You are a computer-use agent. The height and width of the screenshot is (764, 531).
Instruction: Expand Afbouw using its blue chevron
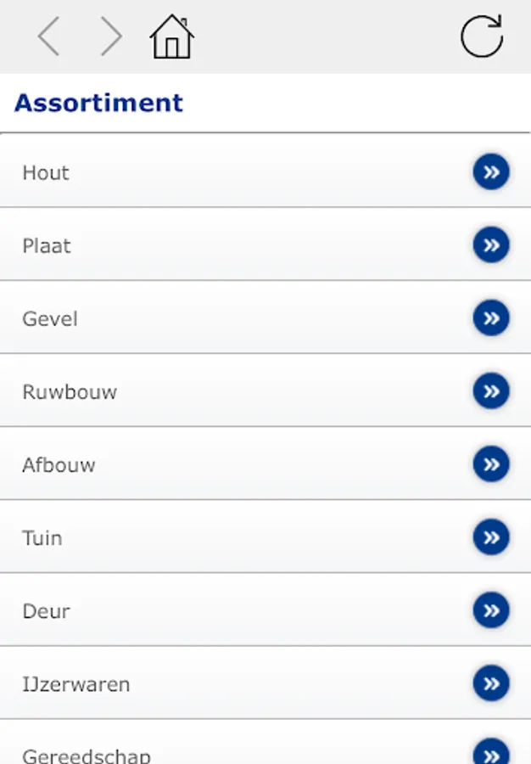[x=490, y=464]
